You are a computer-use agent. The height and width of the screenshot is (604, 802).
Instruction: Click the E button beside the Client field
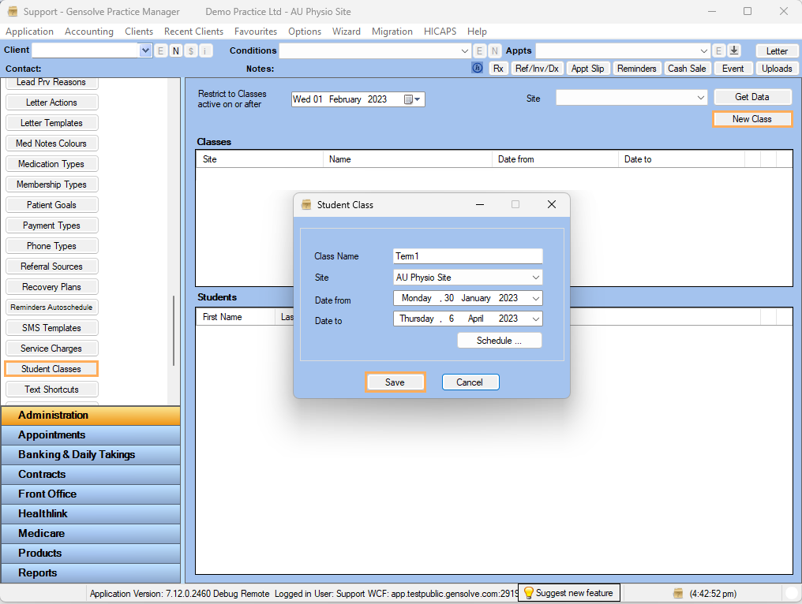pyautogui.click(x=160, y=50)
